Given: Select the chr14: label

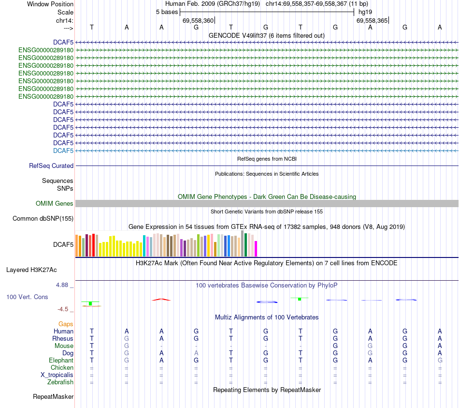Looking at the screenshot, I should (64, 20).
